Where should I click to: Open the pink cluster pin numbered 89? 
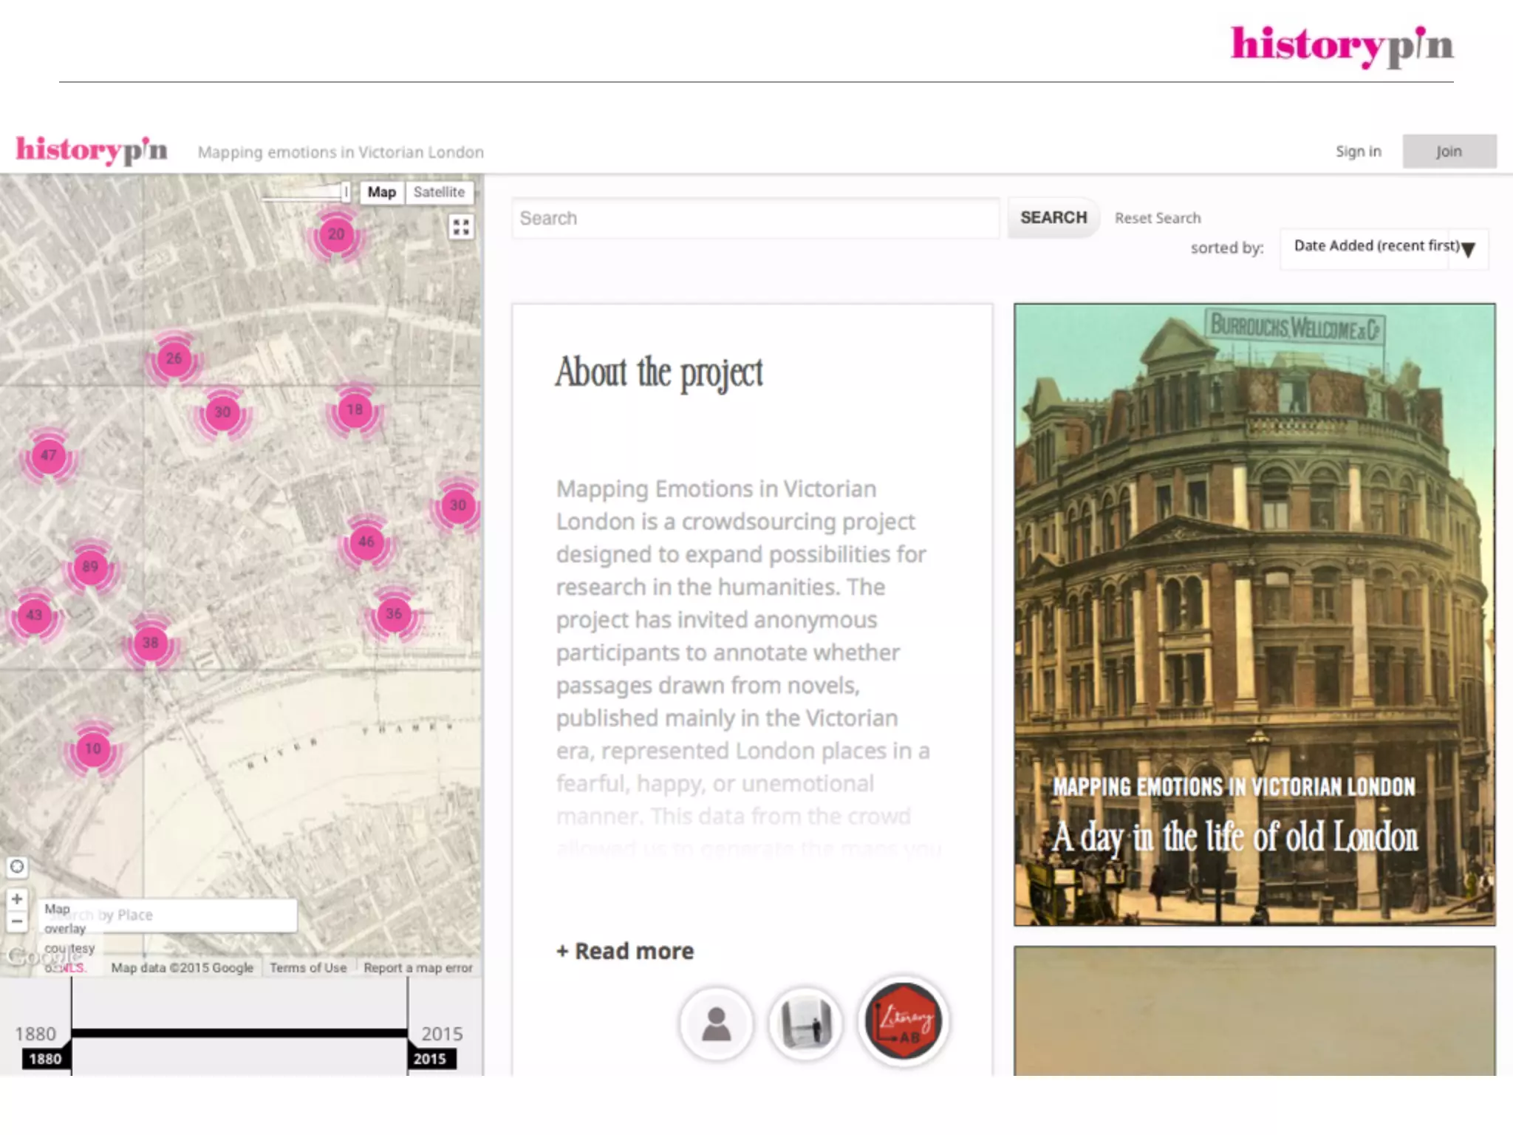pyautogui.click(x=90, y=567)
